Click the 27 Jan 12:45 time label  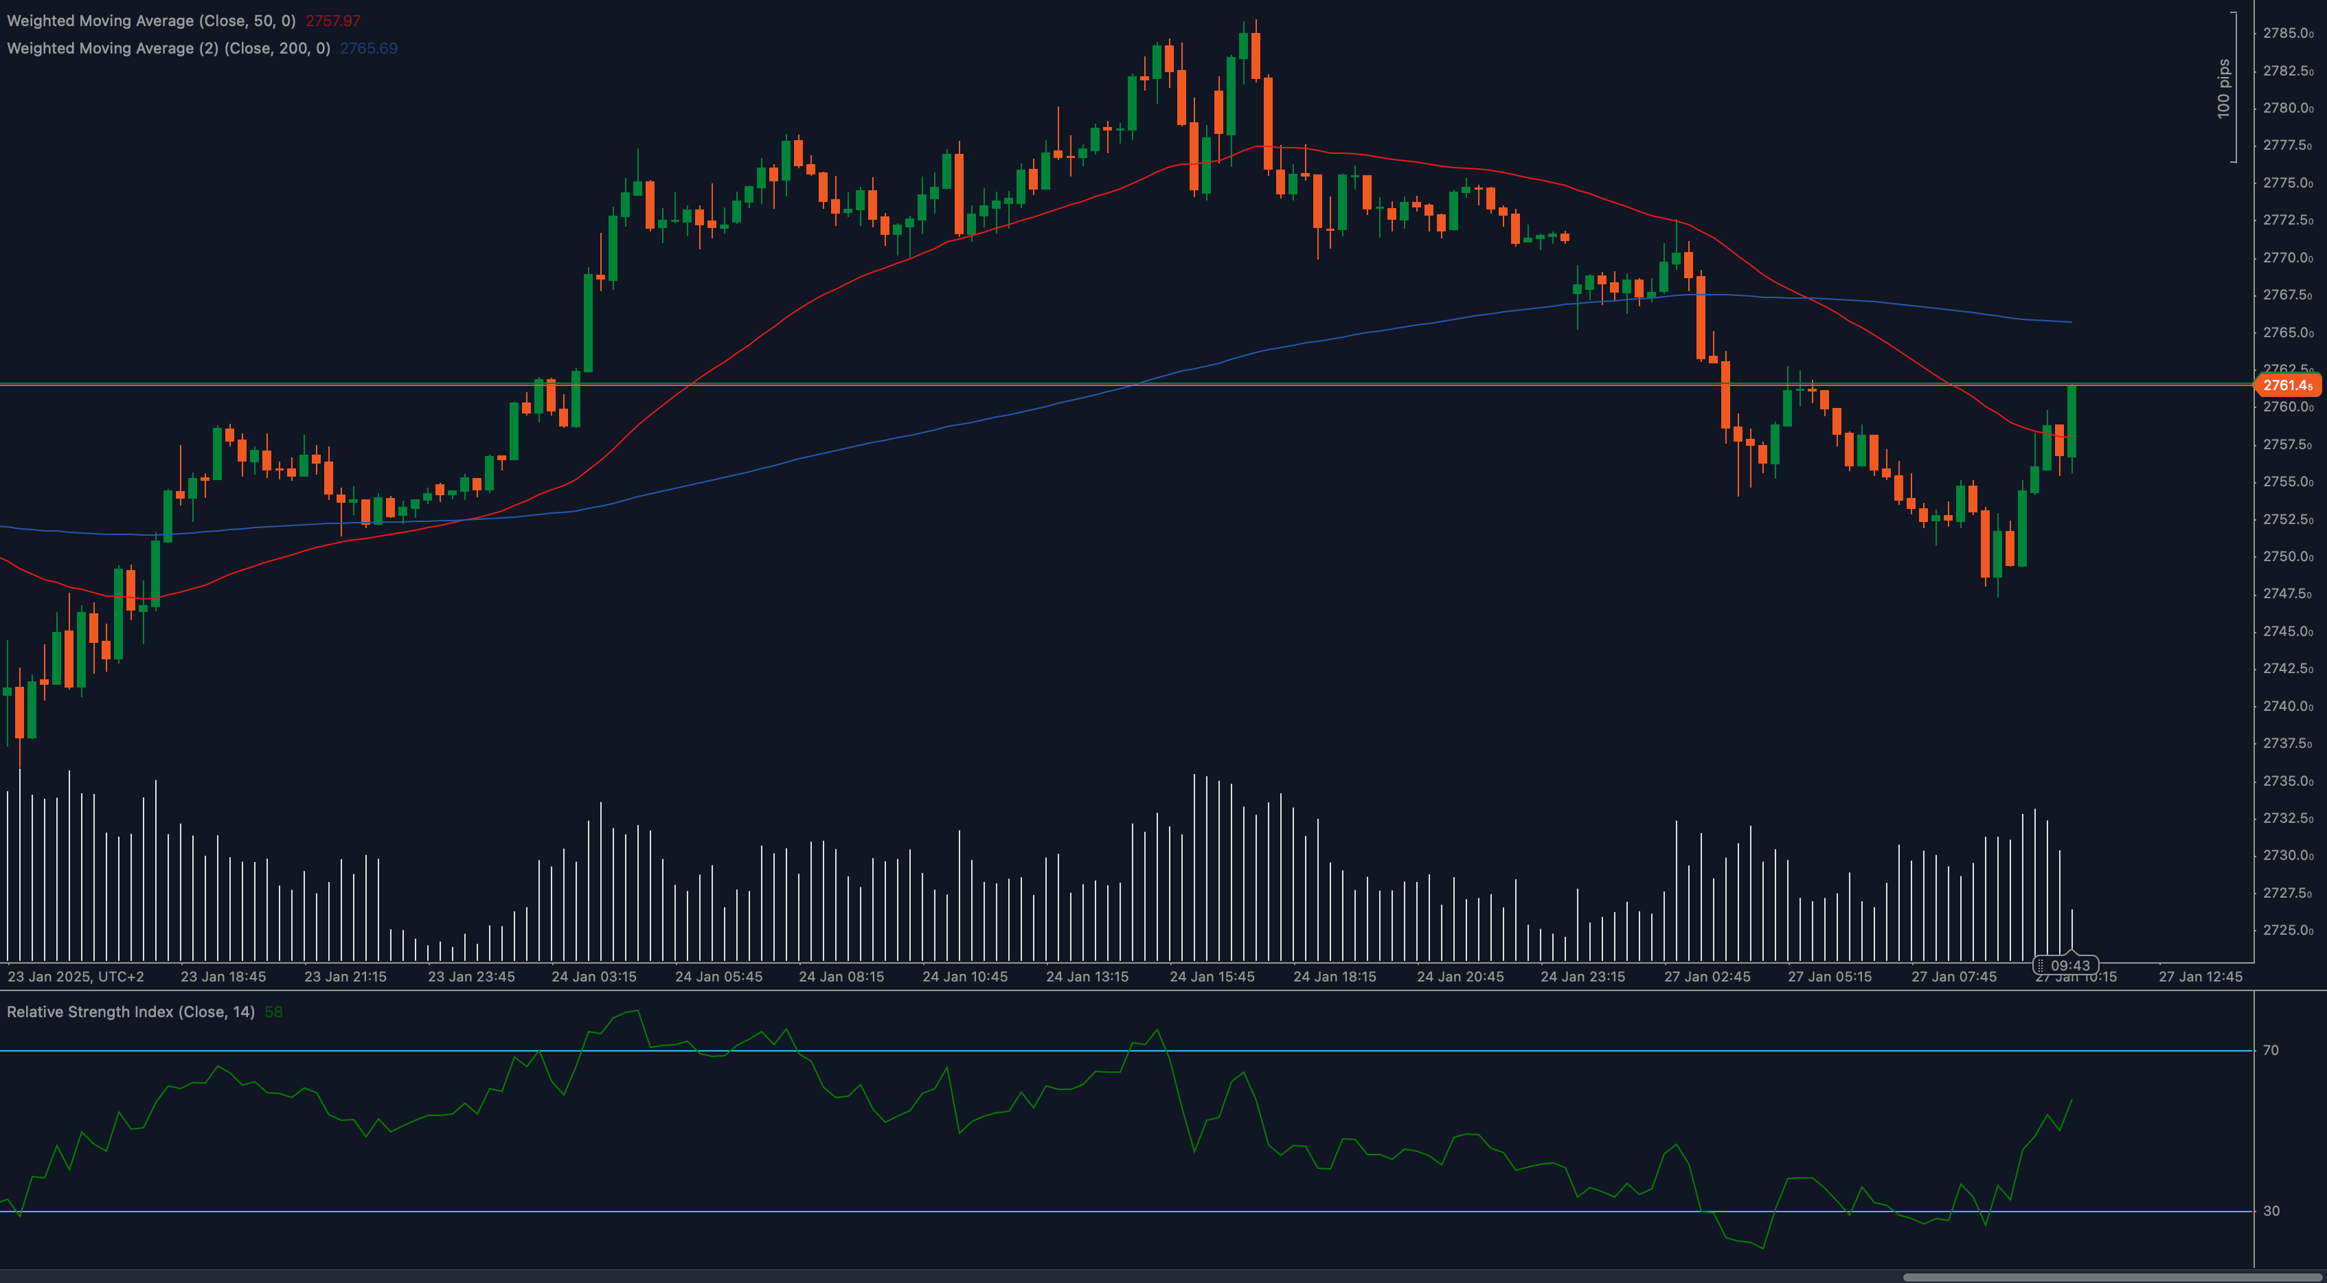tap(2201, 977)
